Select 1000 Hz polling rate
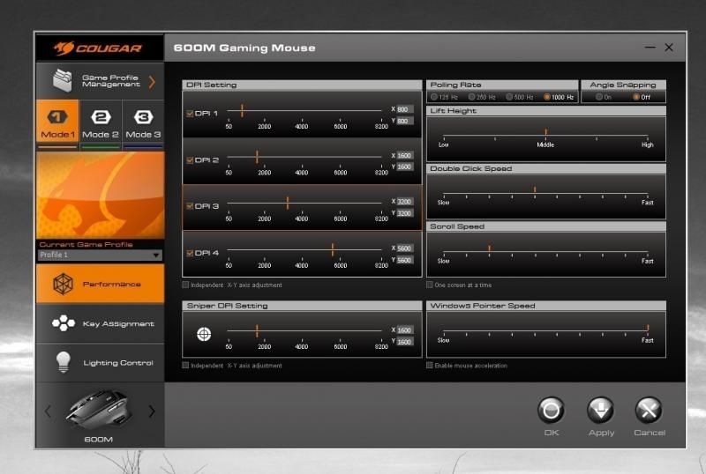The height and width of the screenshot is (474, 706). pos(547,97)
